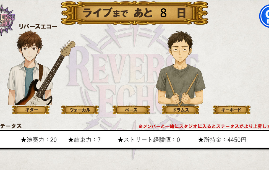Choose the ベース member slot button
This screenshot has height=170, width=269.
131,110
